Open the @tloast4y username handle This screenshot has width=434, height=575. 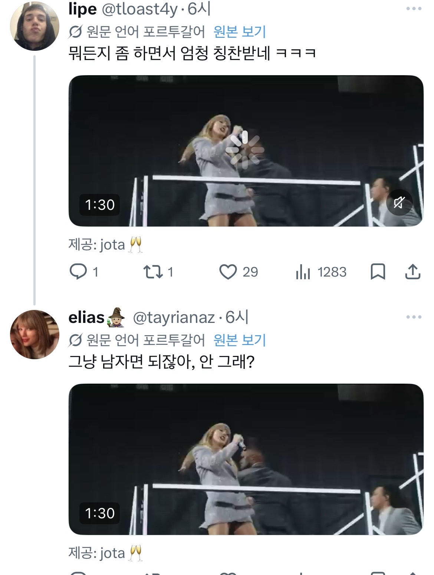[x=139, y=9]
